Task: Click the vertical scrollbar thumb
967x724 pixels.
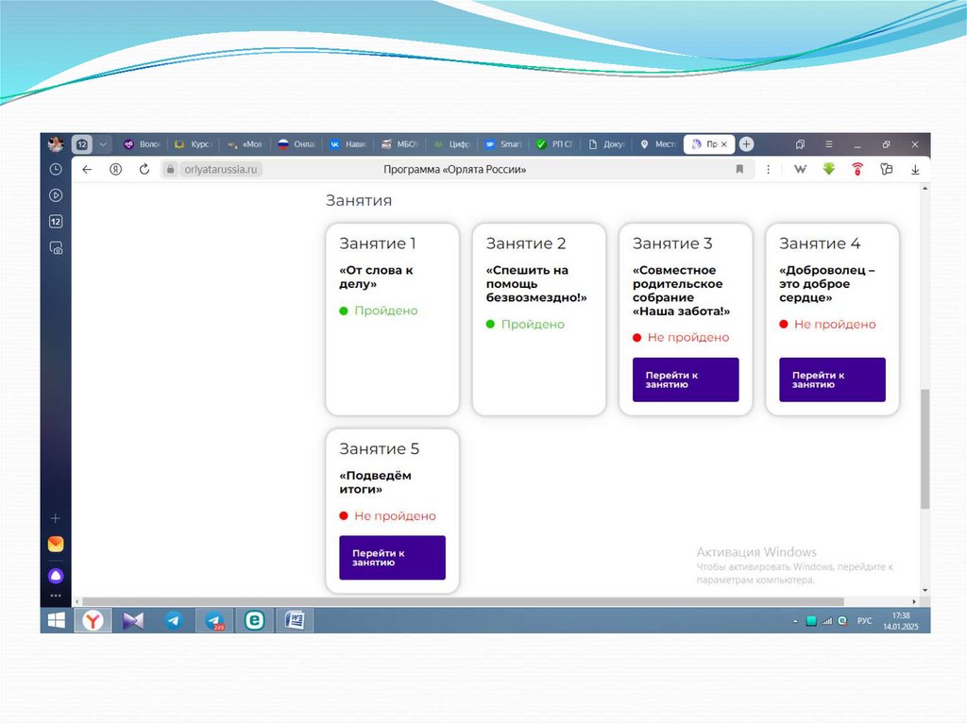Action: 925,449
